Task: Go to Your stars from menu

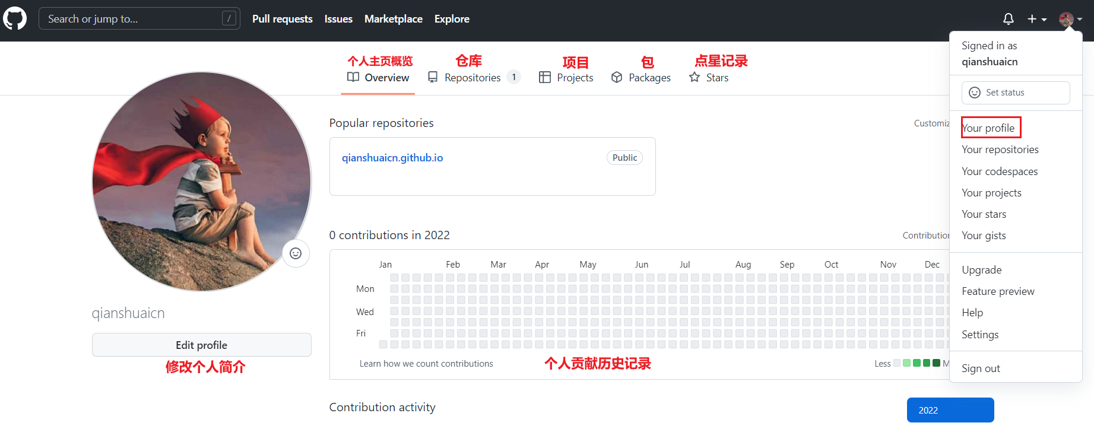Action: [x=984, y=214]
